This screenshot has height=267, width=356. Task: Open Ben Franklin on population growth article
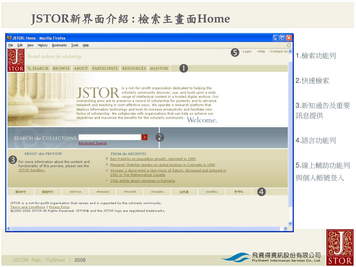[x=153, y=159]
